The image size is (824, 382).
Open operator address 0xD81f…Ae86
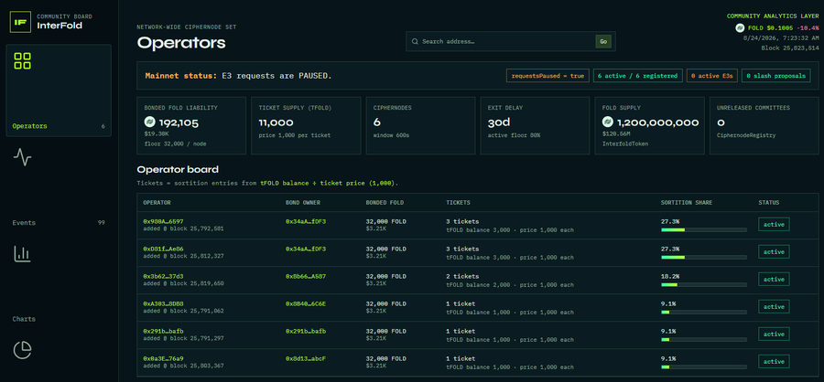click(x=164, y=249)
